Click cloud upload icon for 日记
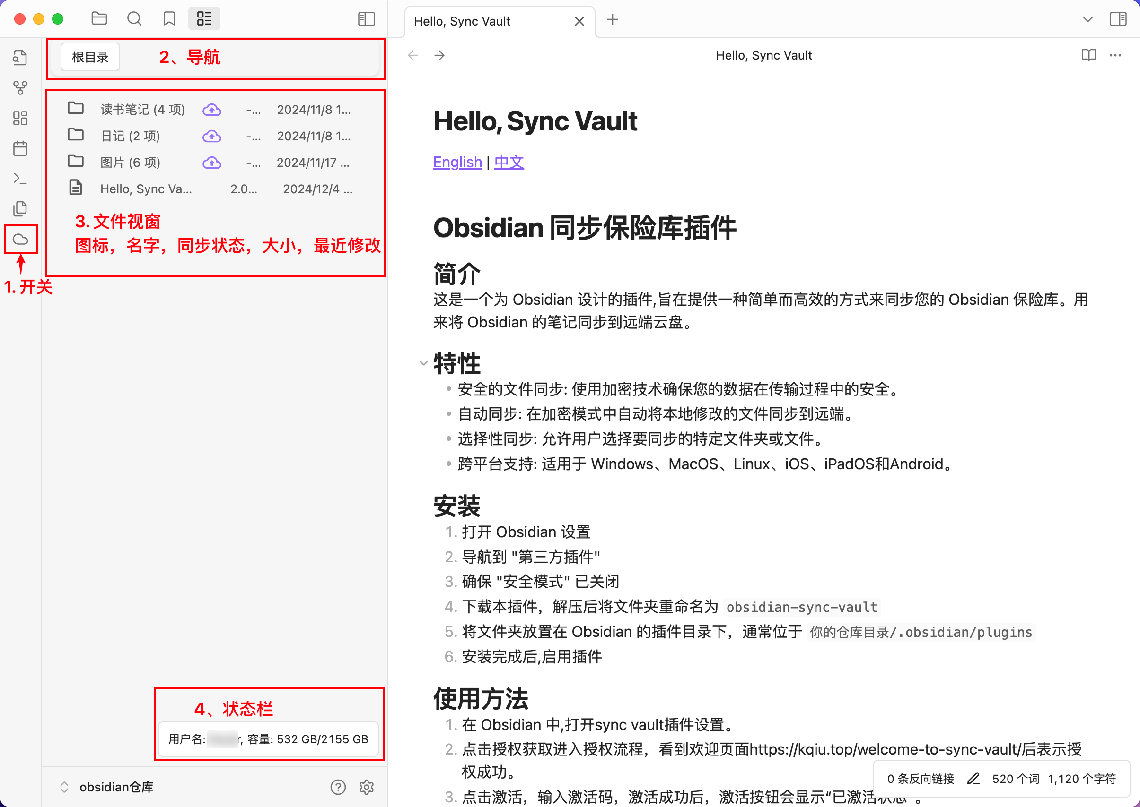Screen dimensions: 1140x807 [212, 136]
